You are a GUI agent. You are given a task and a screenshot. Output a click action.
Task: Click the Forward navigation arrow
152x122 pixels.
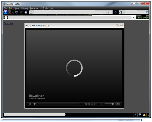pyautogui.click(x=9, y=12)
